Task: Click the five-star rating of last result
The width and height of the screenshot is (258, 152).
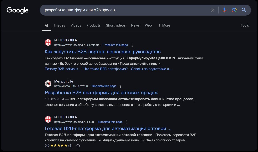Action: pyautogui.click(x=59, y=146)
